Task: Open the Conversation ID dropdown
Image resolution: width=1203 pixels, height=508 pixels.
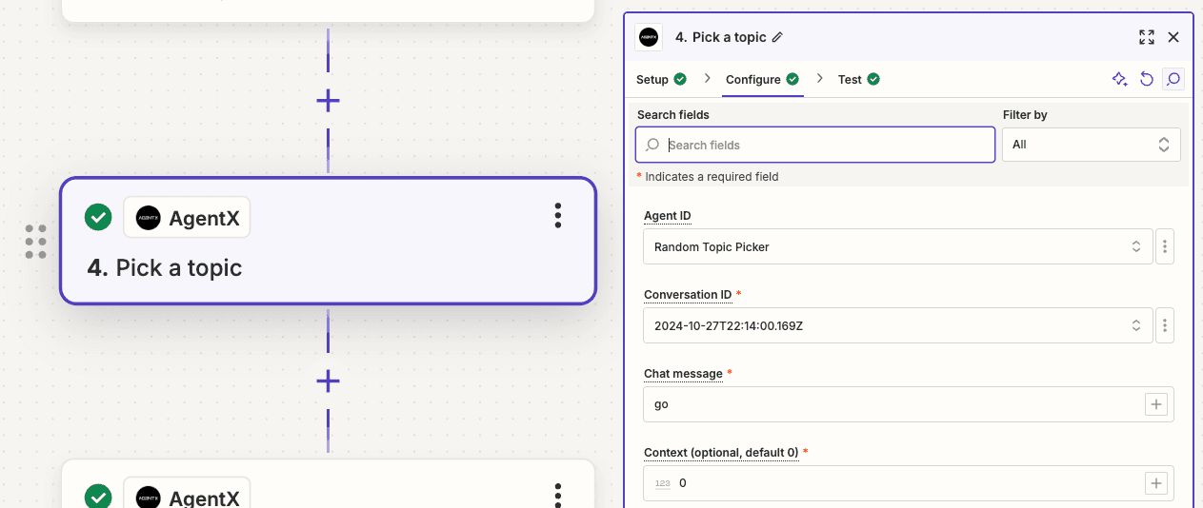Action: click(x=898, y=325)
